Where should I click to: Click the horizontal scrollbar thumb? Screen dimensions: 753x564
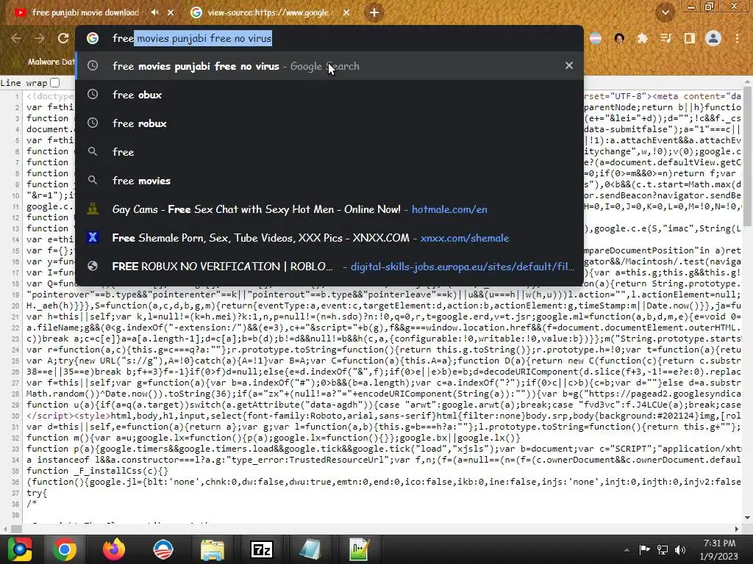pos(17,529)
